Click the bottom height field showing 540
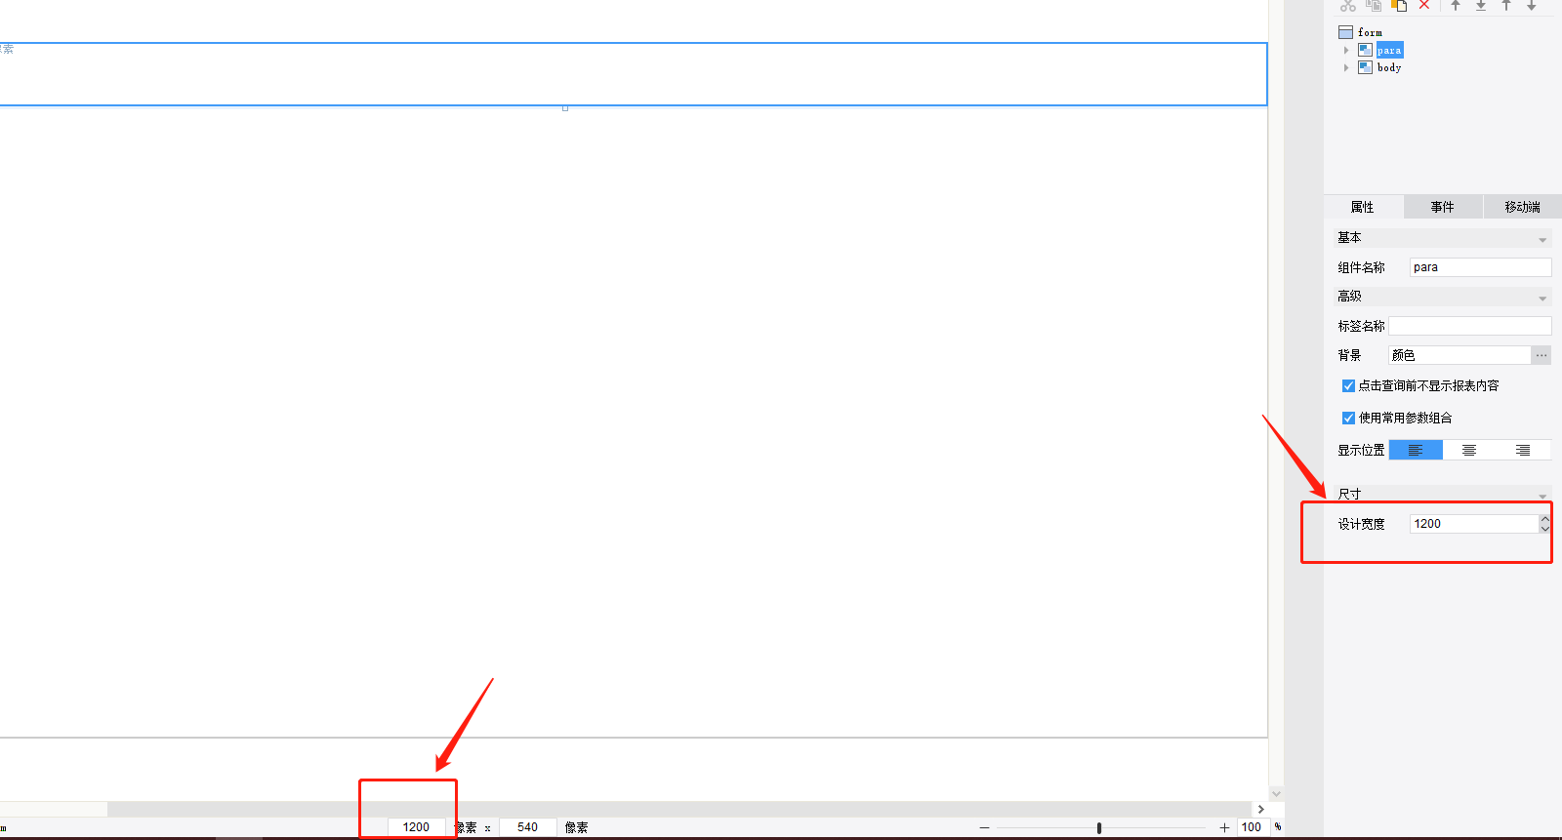 (x=528, y=827)
